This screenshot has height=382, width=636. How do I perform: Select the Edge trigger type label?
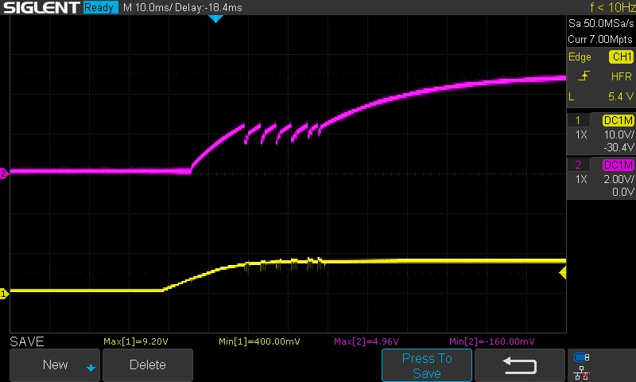click(x=580, y=57)
